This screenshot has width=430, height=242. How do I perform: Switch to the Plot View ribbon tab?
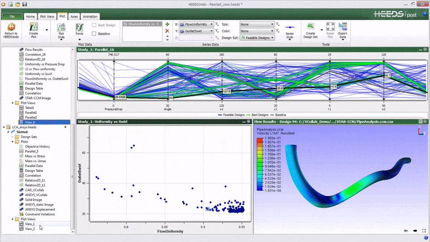click(47, 17)
